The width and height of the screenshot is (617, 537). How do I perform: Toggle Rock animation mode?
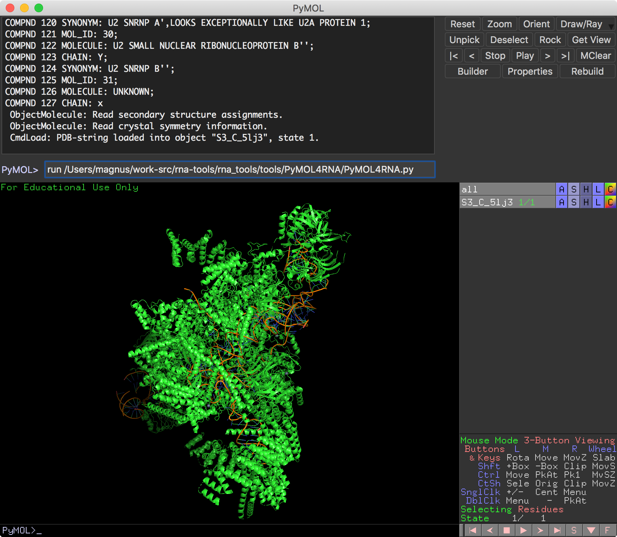(x=550, y=40)
